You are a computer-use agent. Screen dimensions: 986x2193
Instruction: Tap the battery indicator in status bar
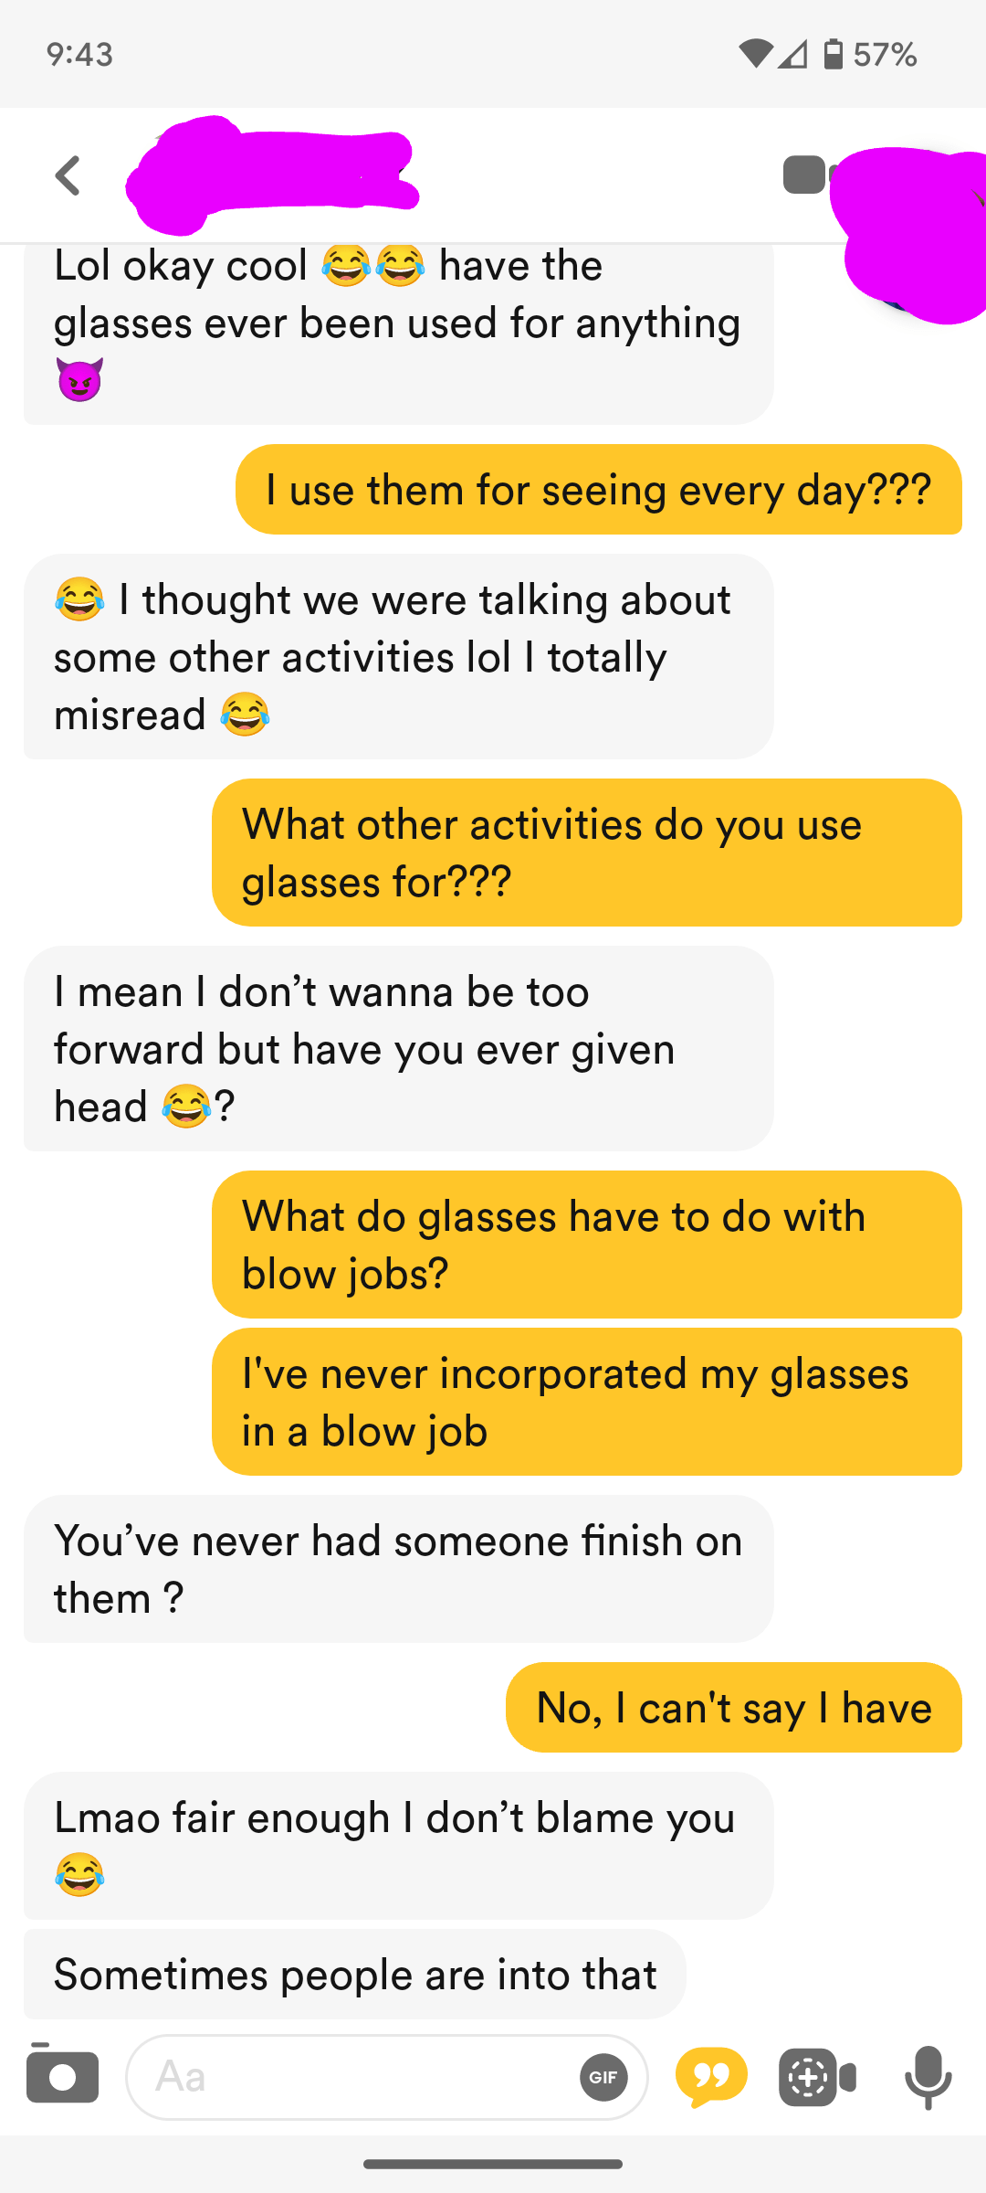click(833, 55)
